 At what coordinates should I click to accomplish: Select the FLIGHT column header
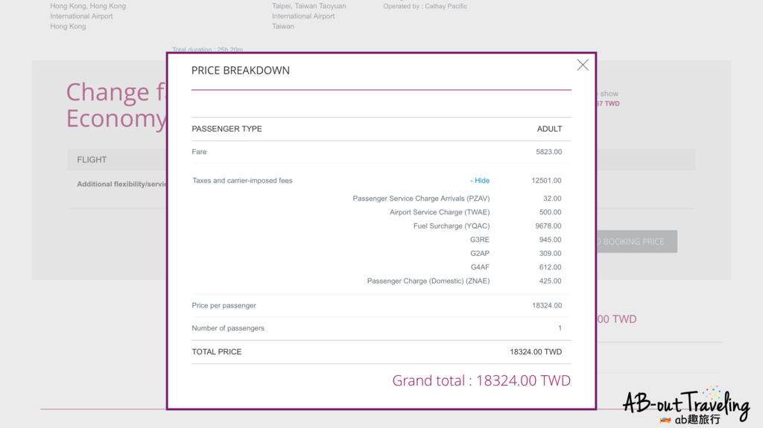[x=92, y=160]
